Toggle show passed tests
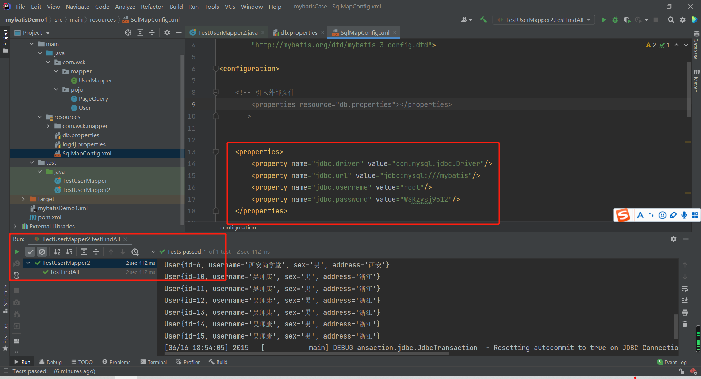 click(x=30, y=251)
